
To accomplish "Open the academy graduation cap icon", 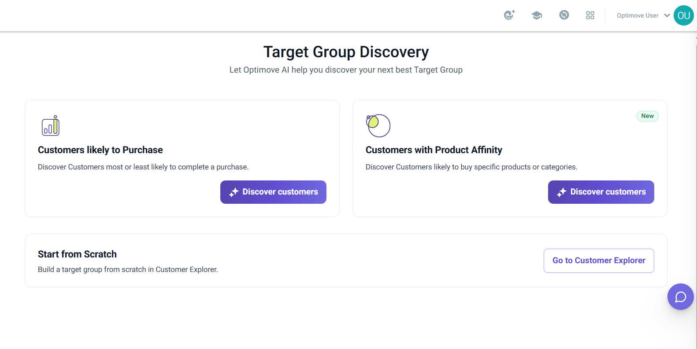I will (537, 15).
